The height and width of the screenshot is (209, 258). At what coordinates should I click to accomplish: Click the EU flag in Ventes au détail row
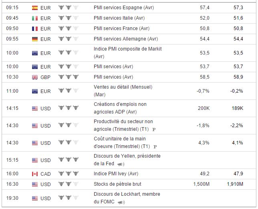(34, 91)
